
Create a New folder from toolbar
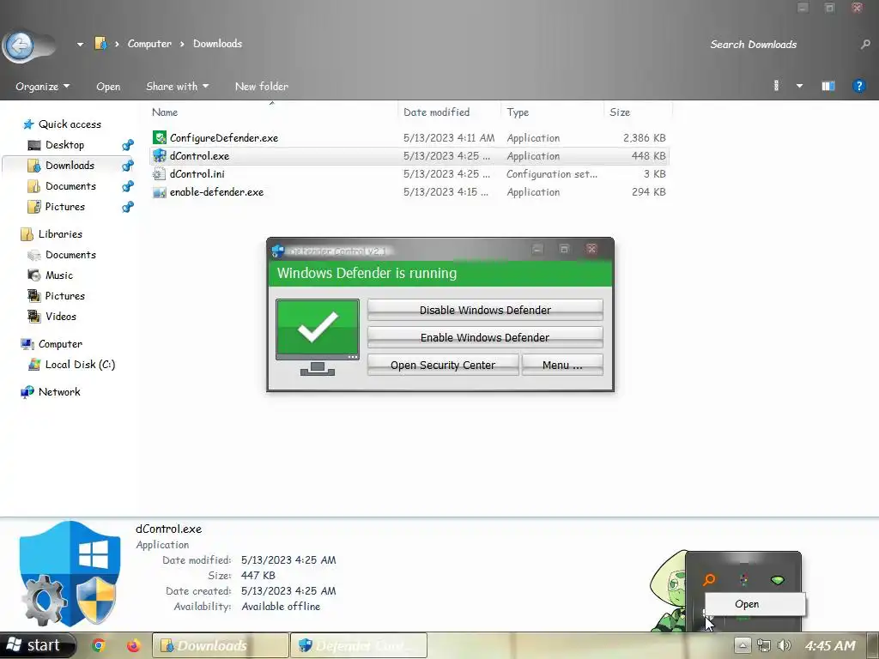pos(261,87)
